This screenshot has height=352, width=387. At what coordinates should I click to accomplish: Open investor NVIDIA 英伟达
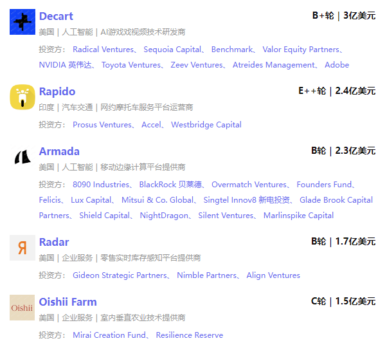[66, 65]
